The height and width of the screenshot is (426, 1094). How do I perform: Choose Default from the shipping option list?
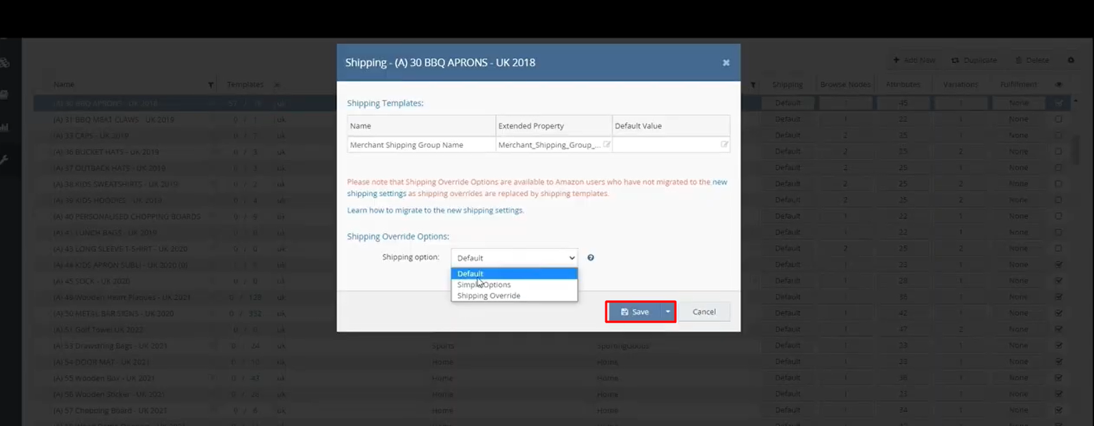pos(514,274)
